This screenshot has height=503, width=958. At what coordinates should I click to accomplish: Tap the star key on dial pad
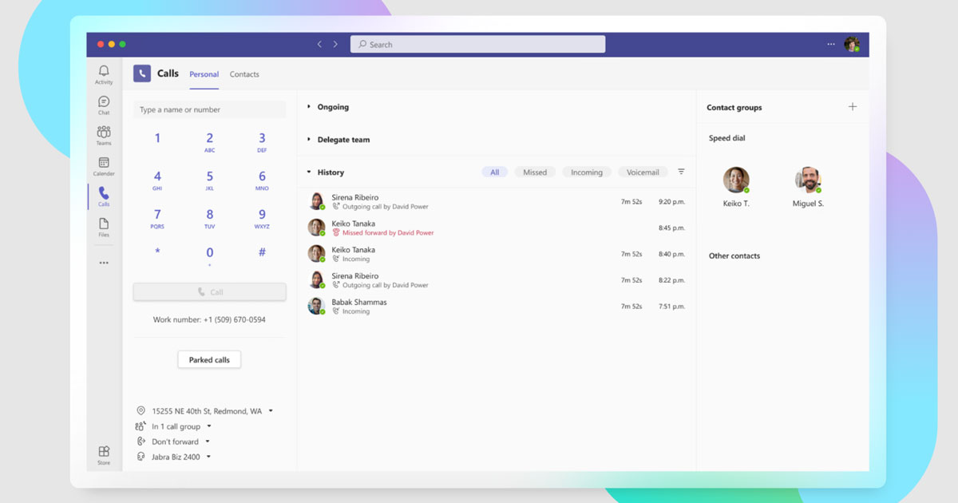[157, 253]
